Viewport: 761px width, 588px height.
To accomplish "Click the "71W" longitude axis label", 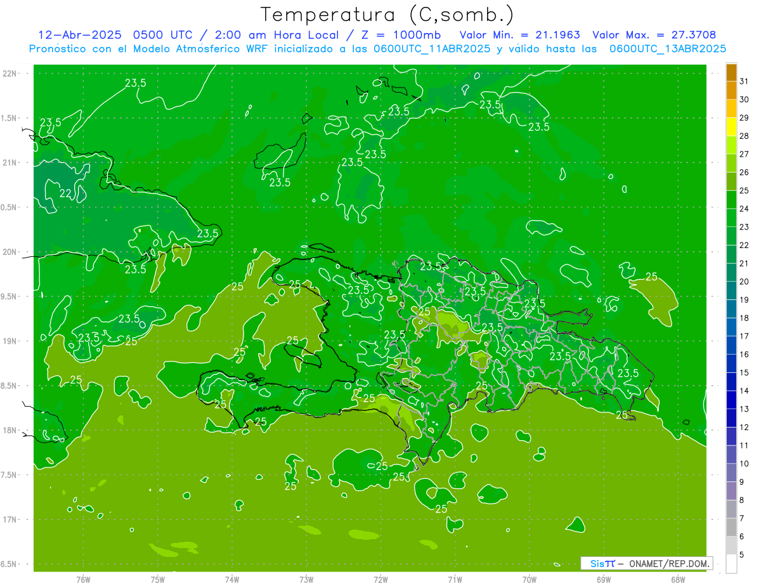I will [x=455, y=579].
